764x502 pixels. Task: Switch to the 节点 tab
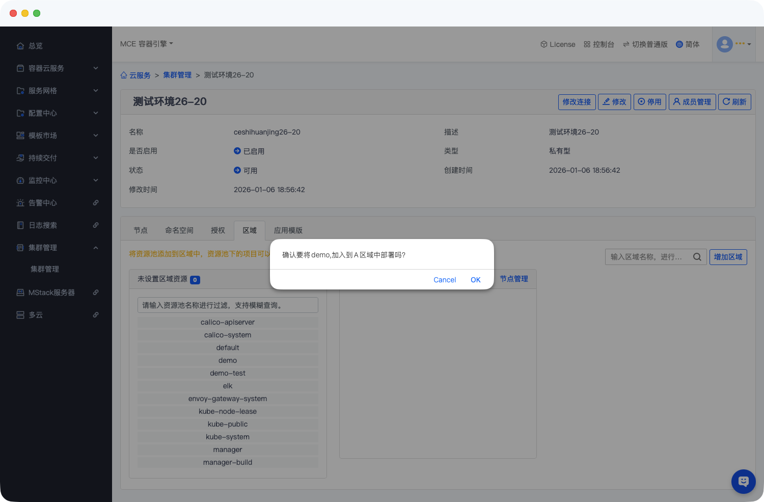(141, 230)
